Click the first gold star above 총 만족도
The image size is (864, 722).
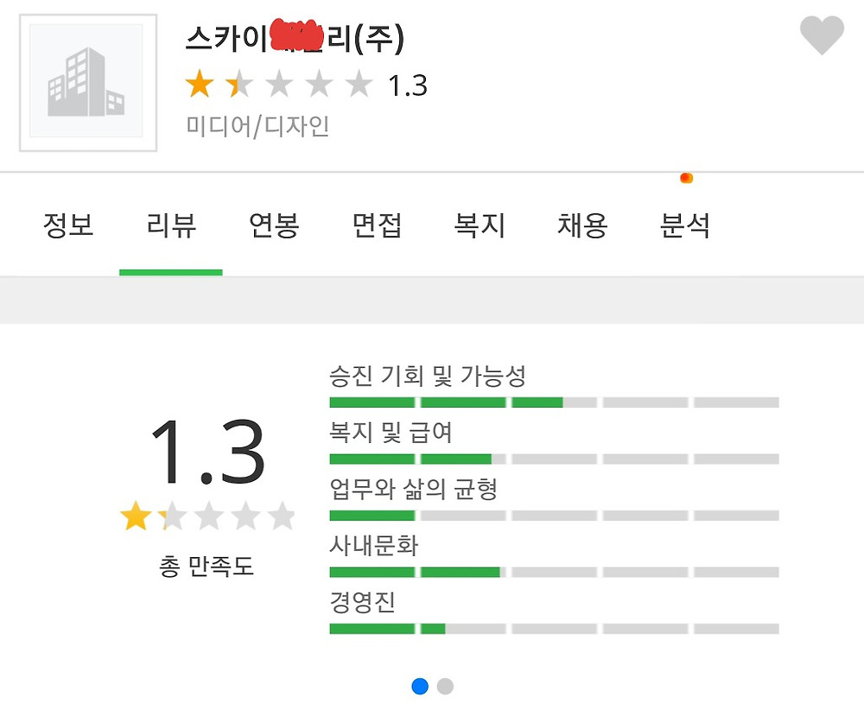pyautogui.click(x=135, y=517)
